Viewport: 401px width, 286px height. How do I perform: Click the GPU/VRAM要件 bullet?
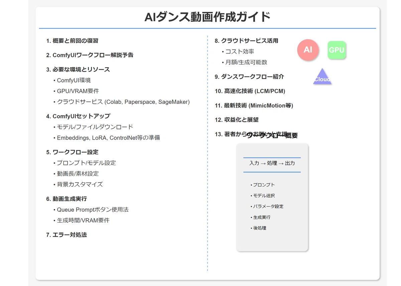pos(76,91)
